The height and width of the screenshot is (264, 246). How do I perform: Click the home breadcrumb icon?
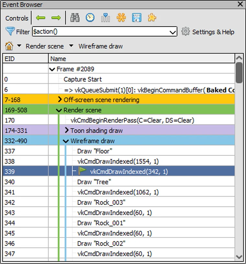[9, 46]
